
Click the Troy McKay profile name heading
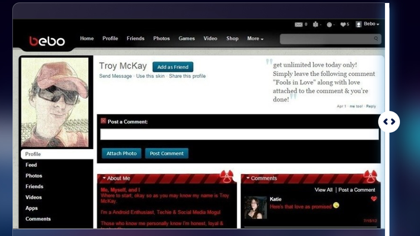coord(123,66)
